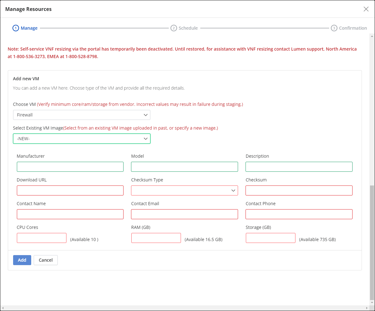The height and width of the screenshot is (311, 375).
Task: Click the step 1 circle icon
Action: pyautogui.click(x=16, y=28)
